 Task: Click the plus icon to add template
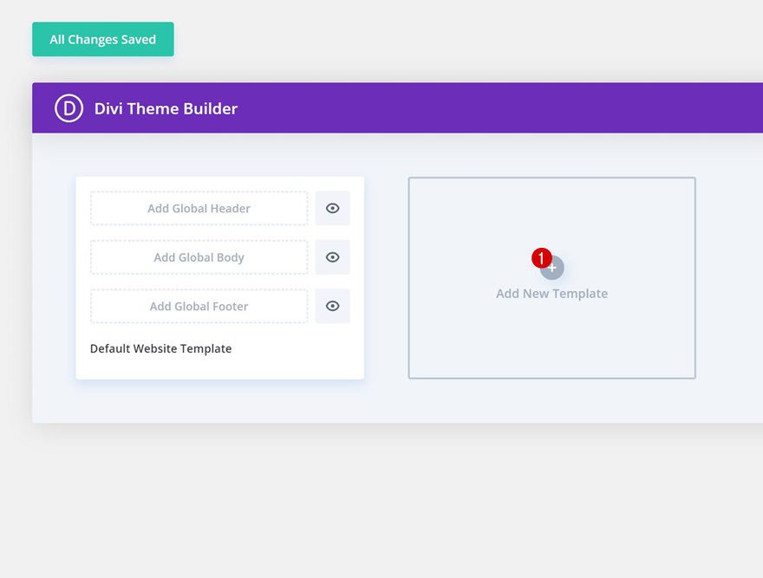551,268
